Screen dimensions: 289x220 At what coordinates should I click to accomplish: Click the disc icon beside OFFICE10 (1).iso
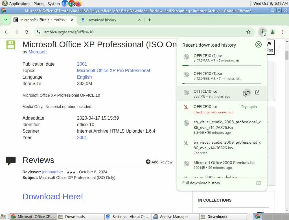[186, 74]
